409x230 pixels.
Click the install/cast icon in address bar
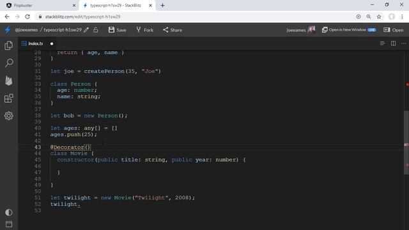coord(359,17)
